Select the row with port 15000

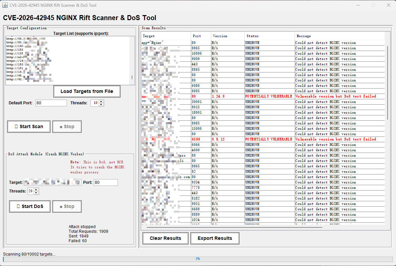coord(263,128)
